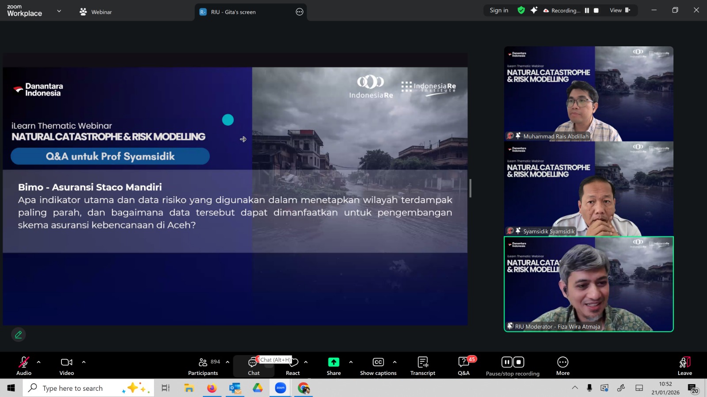Screen dimensions: 707x397
Task: Leave the webinar
Action: point(684,366)
